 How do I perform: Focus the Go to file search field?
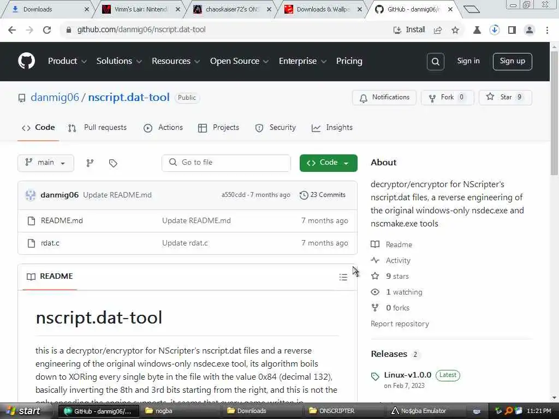(226, 163)
